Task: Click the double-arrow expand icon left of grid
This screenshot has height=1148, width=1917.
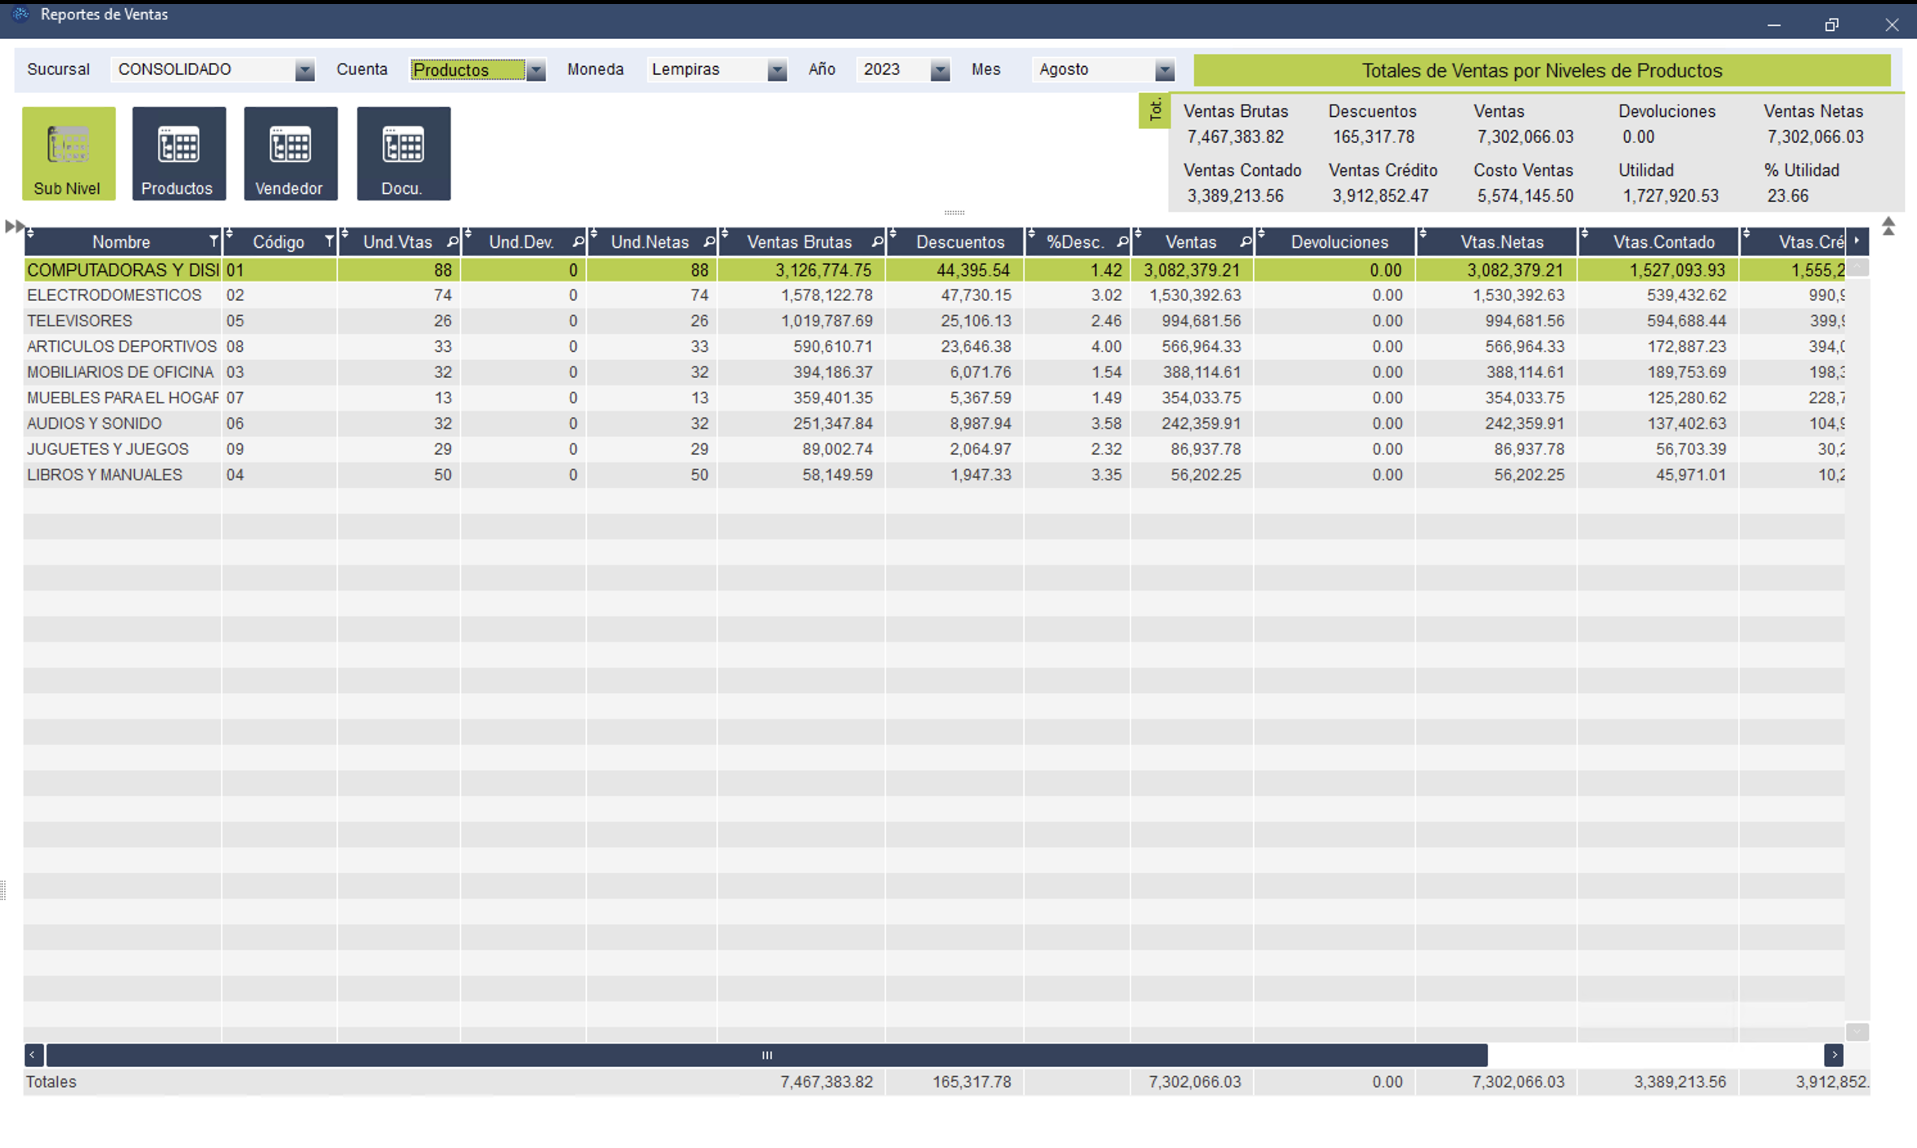Action: (14, 227)
